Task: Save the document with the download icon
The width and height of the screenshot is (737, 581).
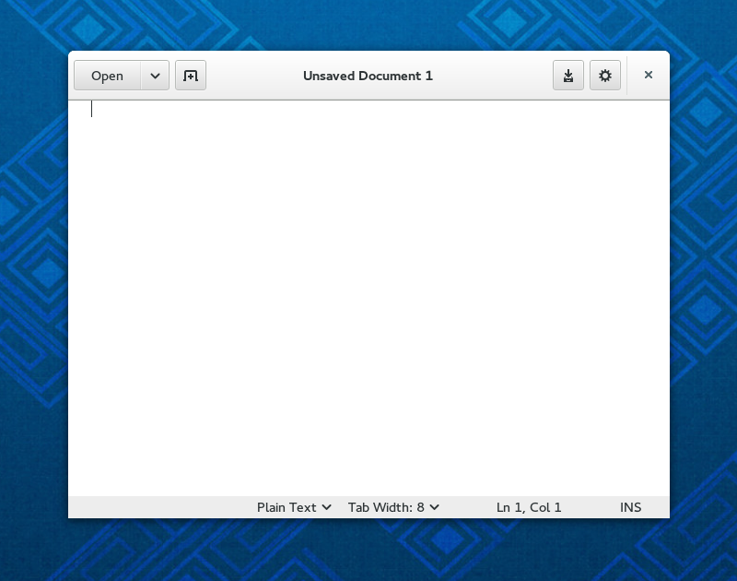Action: [568, 76]
